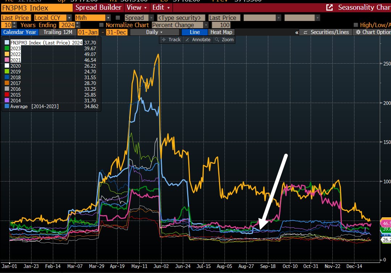Select Calendar Year mode

tap(20, 32)
